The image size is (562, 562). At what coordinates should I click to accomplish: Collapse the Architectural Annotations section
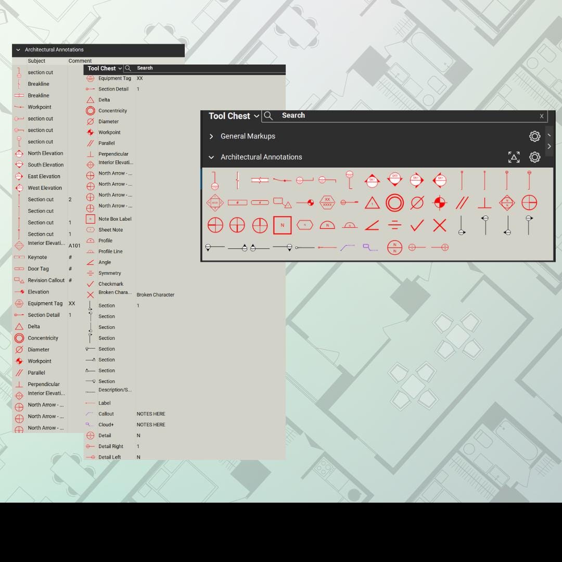[x=211, y=157]
